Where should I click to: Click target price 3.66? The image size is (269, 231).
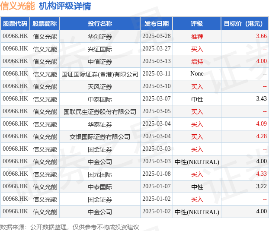(x=261, y=36)
